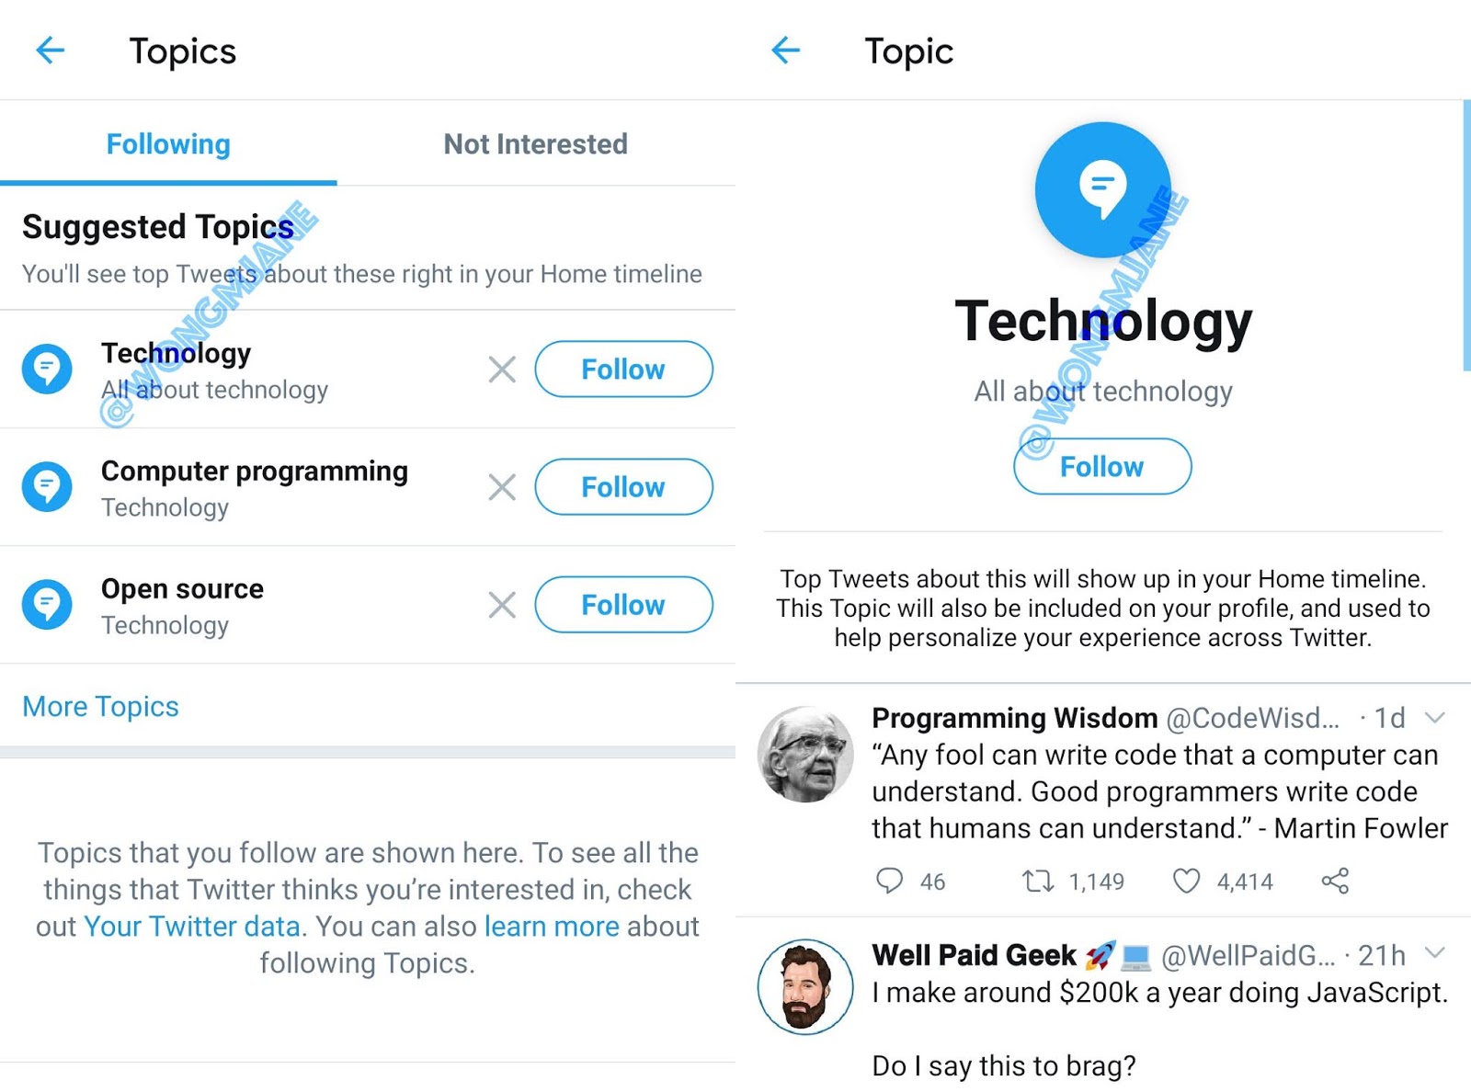Like the Martin Fowler quote tweet
Viewport: 1471px width, 1092px height.
1186,881
